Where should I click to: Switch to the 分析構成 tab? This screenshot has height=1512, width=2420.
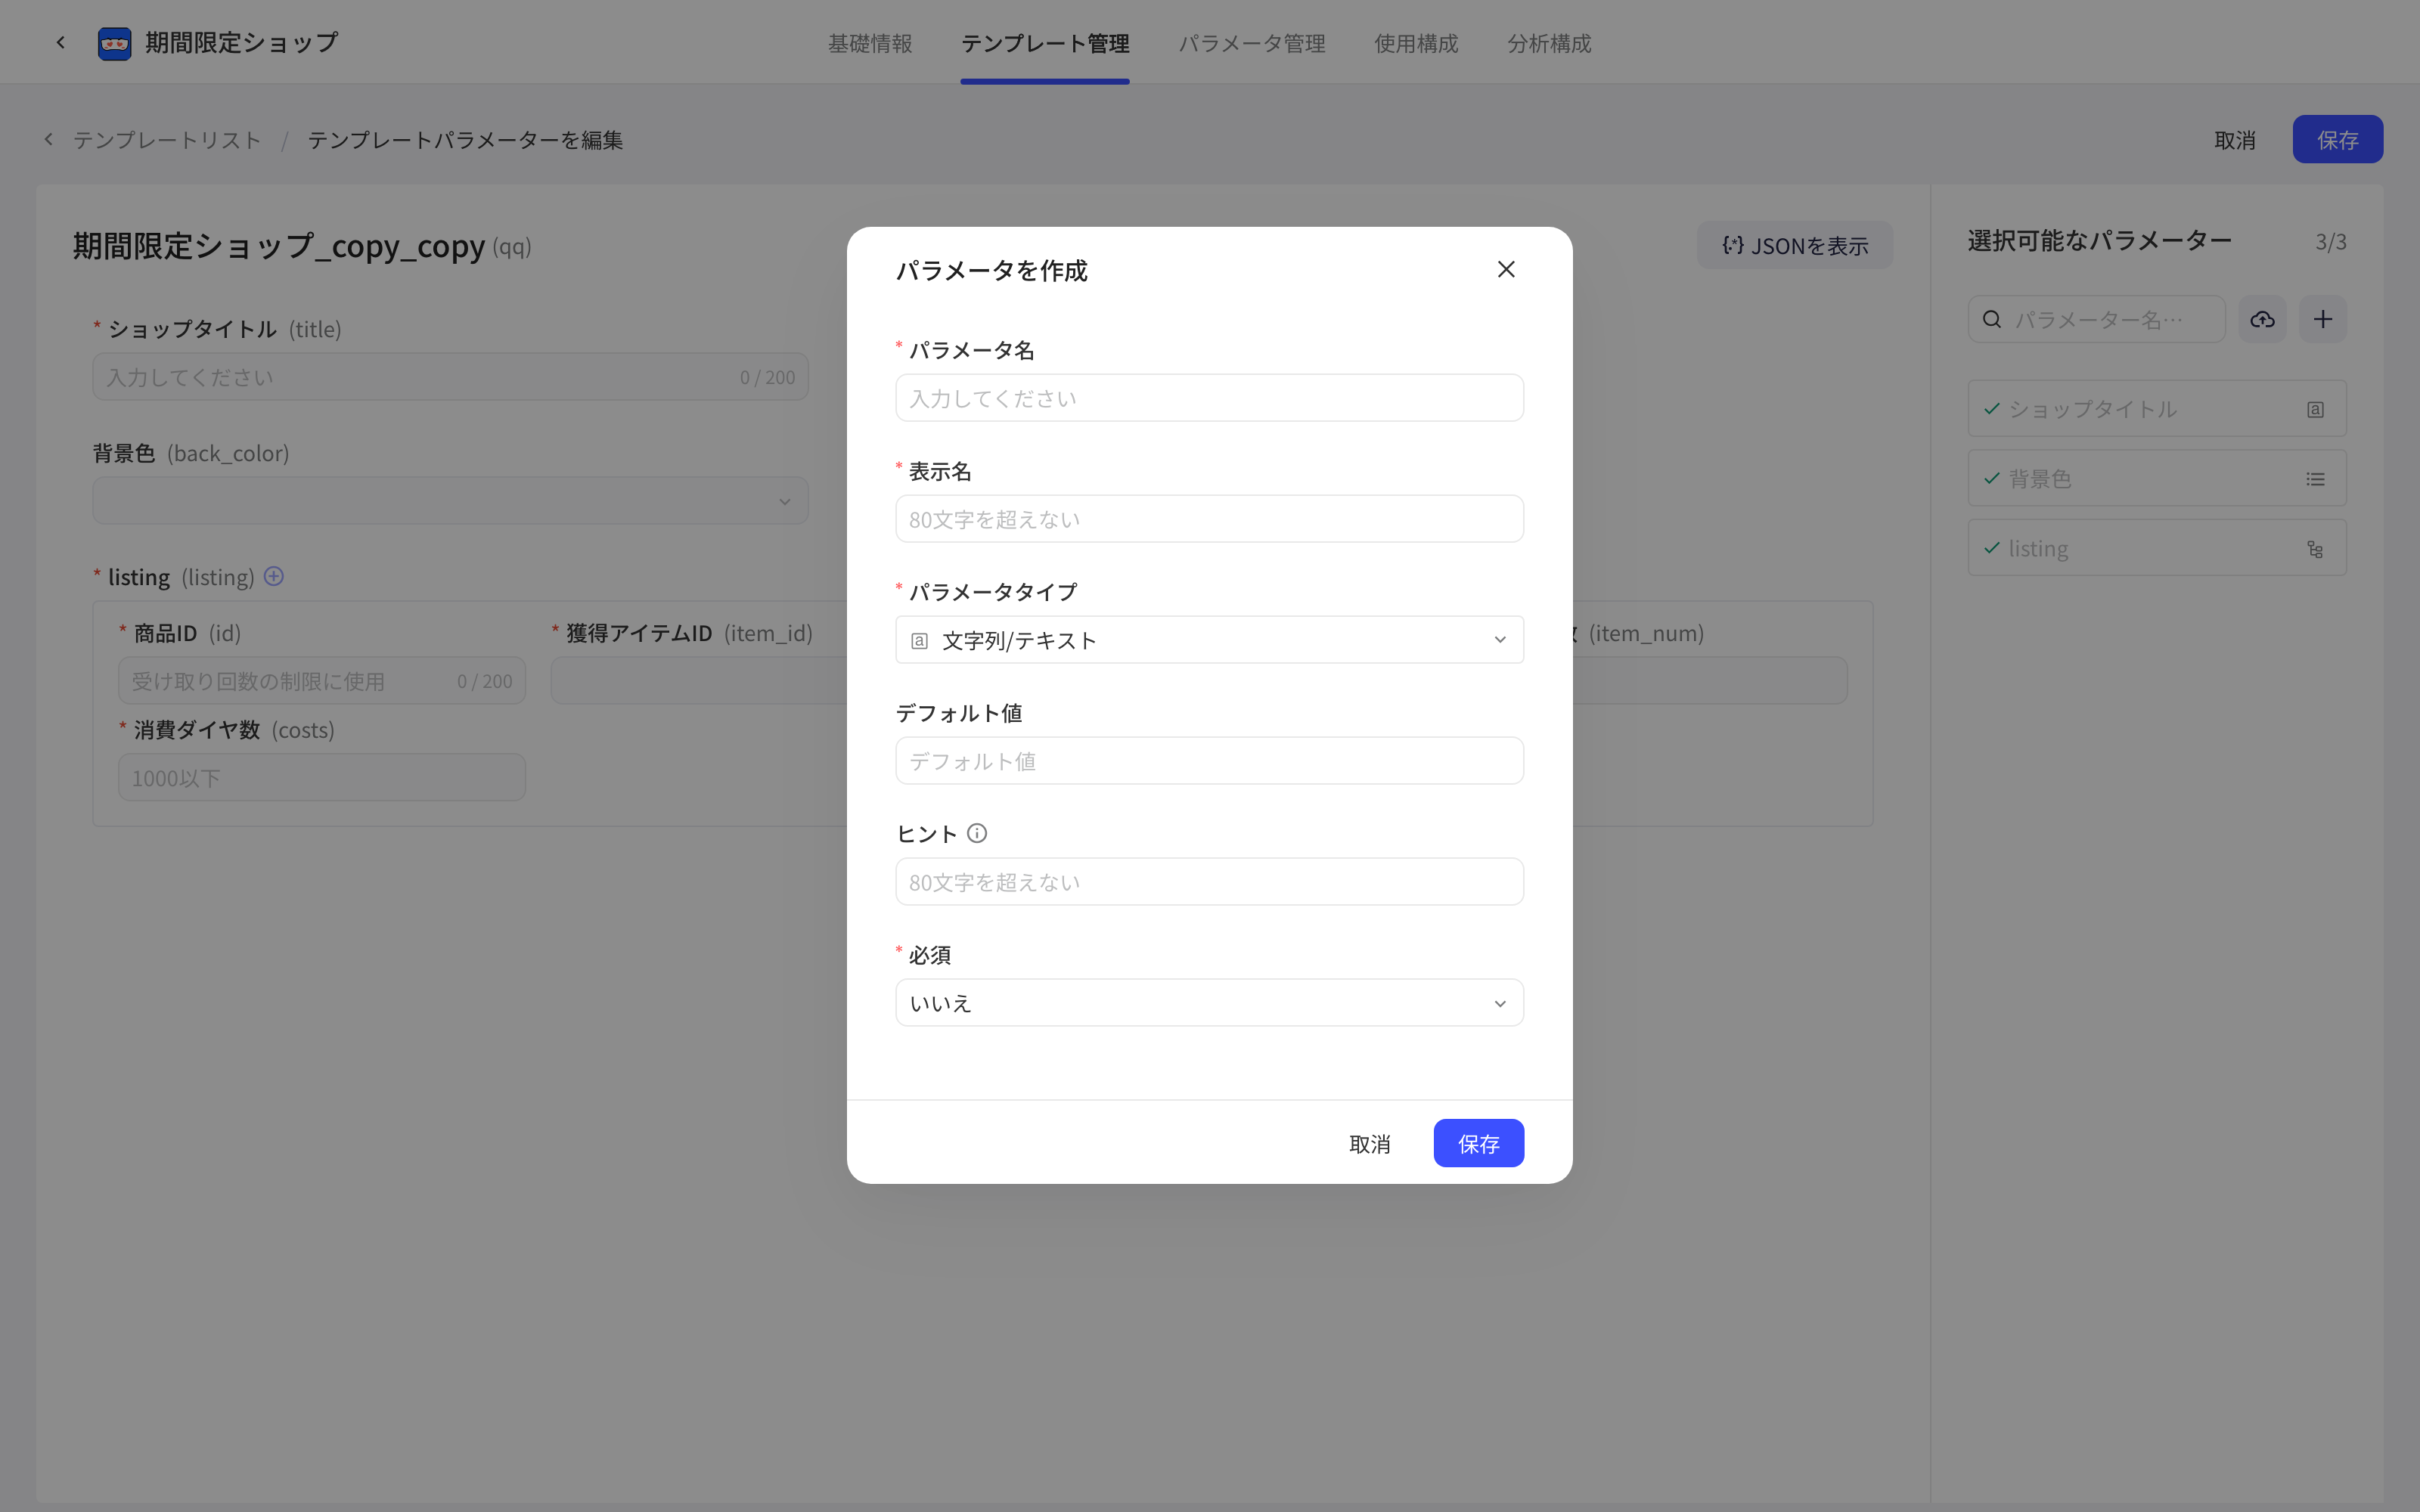coord(1549,43)
